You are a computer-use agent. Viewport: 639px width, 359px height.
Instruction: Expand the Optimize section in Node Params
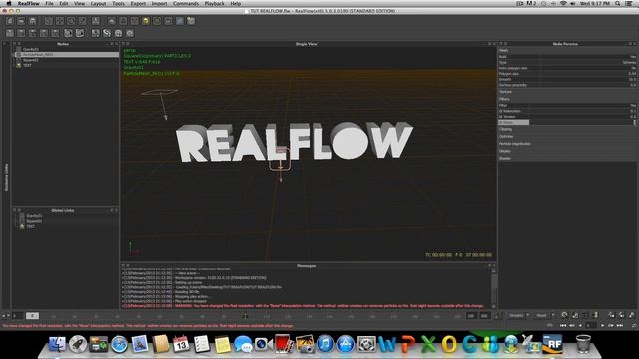(x=568, y=137)
